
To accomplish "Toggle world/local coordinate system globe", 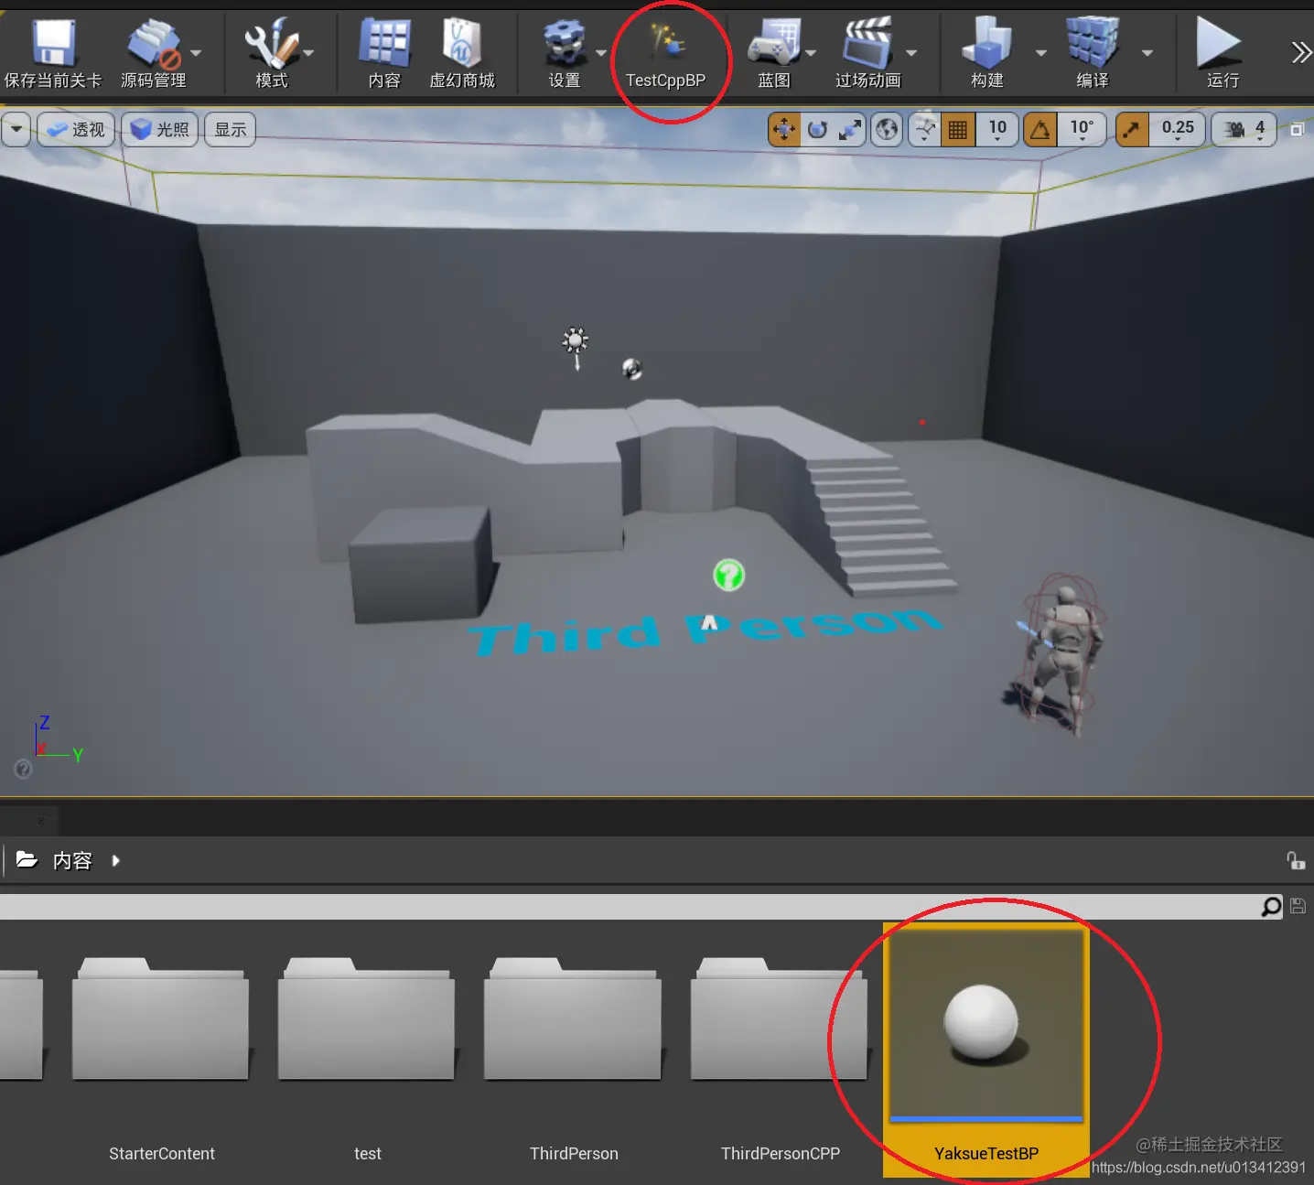I will [887, 130].
